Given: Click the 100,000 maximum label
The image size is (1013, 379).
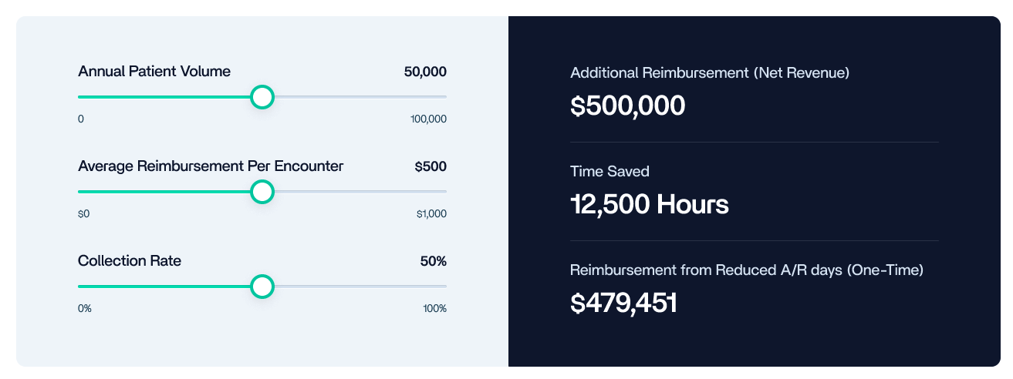Looking at the screenshot, I should point(429,119).
